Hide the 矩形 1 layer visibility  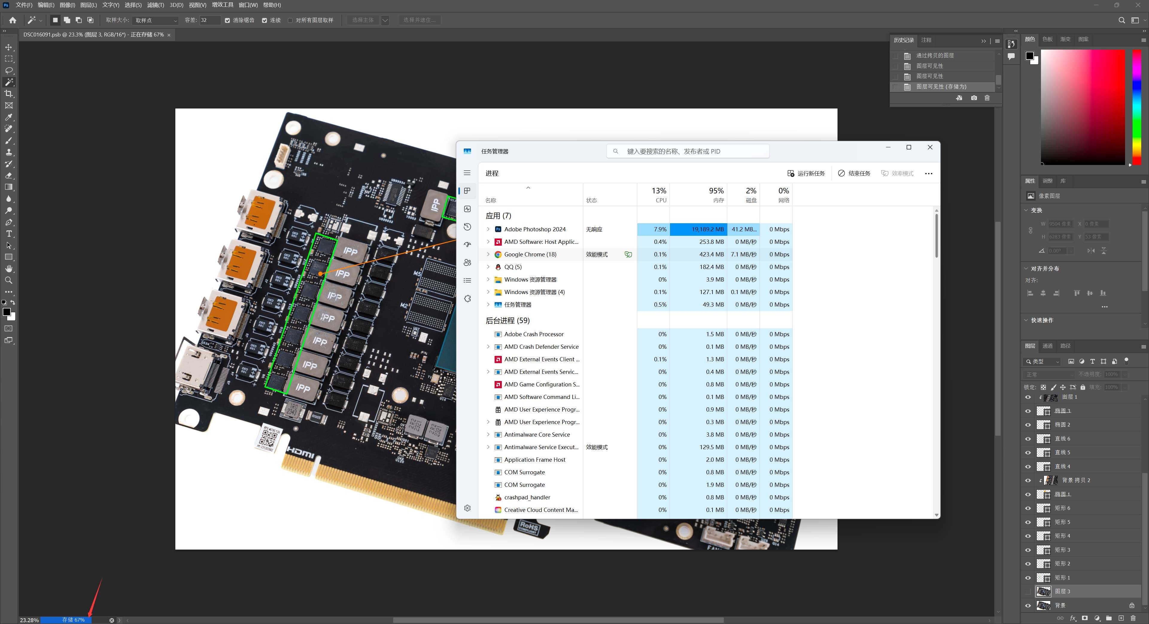1028,578
